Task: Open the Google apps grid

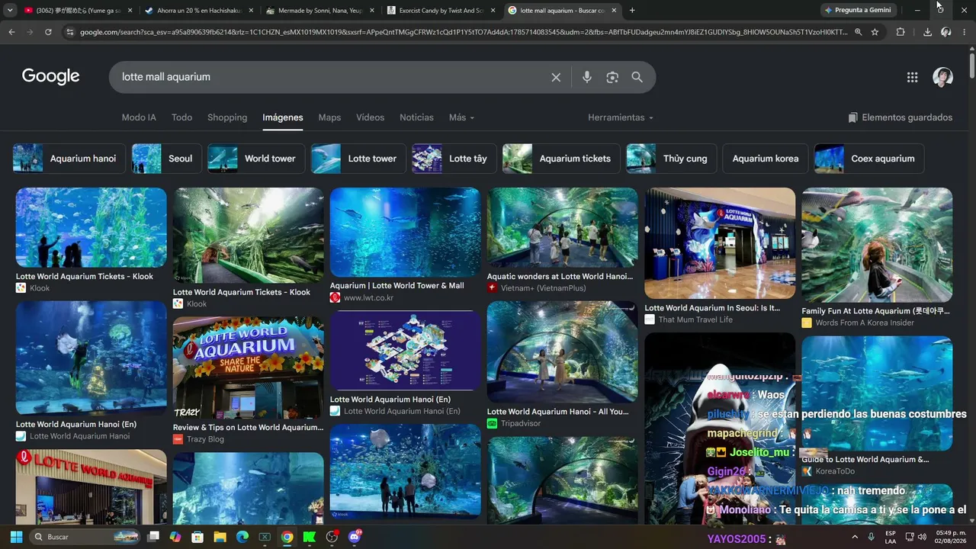Action: pos(912,77)
